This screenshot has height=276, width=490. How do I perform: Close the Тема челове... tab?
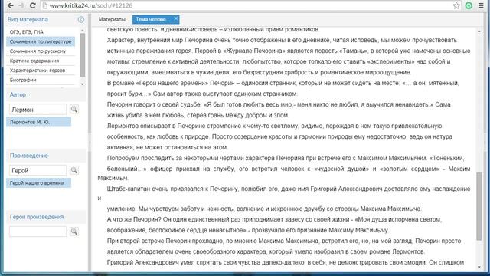click(176, 19)
